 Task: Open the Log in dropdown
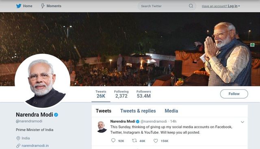(234, 6)
